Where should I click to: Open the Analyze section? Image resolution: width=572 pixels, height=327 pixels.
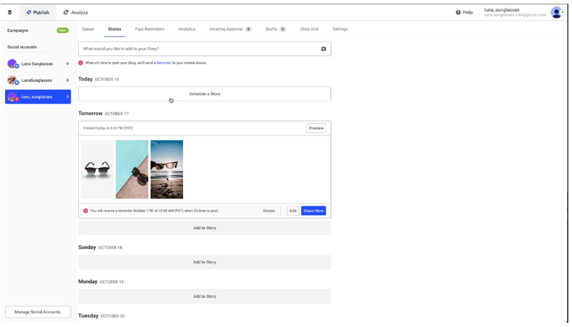coord(76,12)
